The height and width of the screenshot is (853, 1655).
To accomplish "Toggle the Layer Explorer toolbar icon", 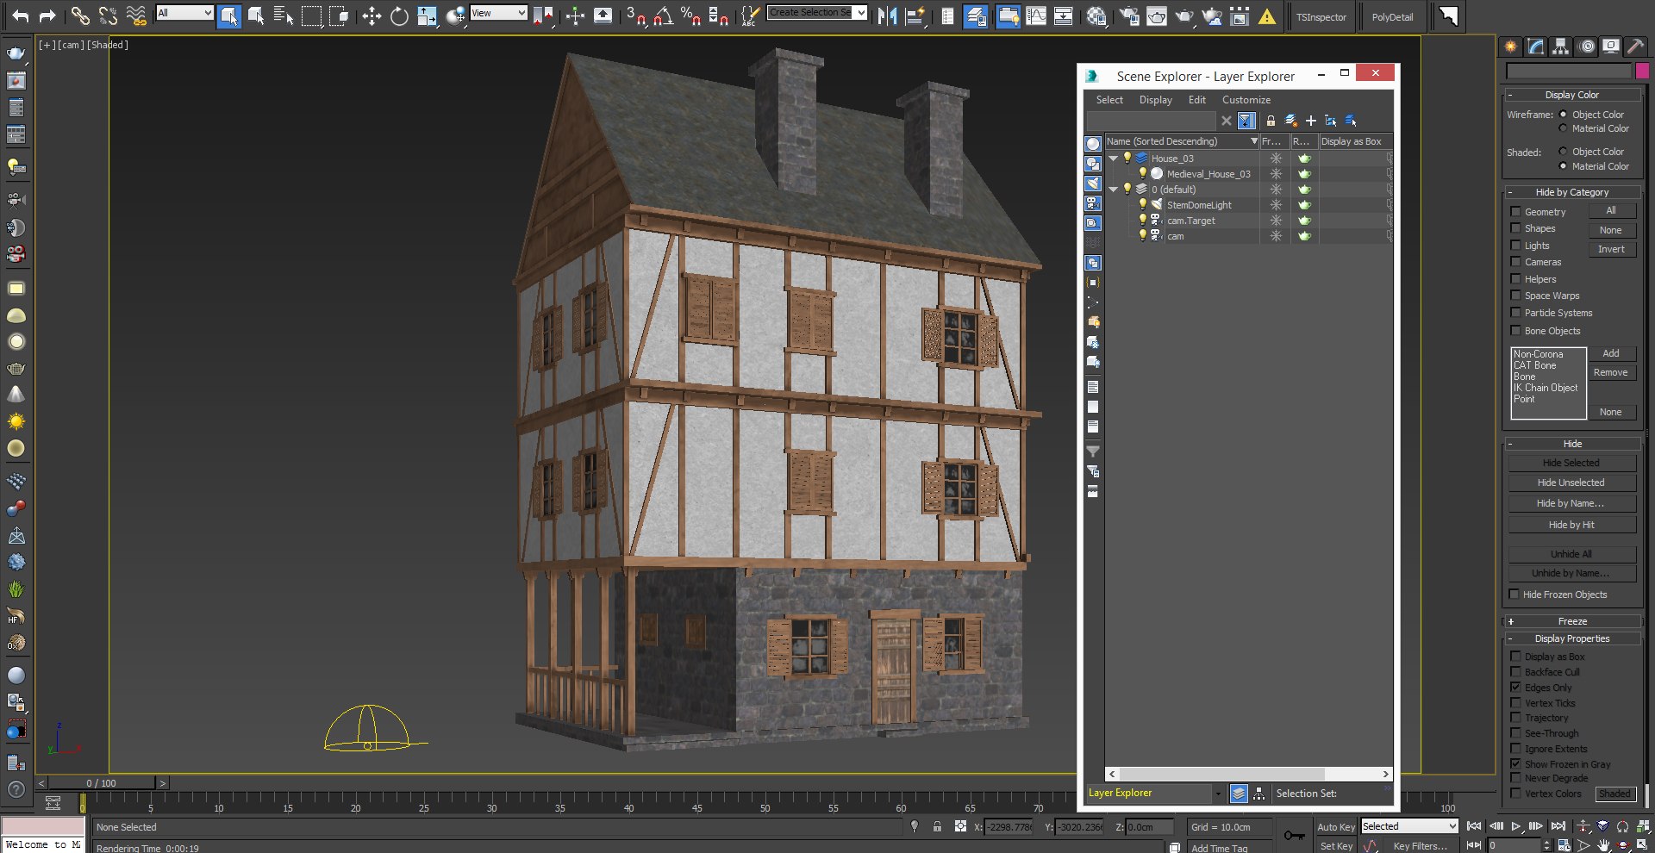I will [976, 15].
